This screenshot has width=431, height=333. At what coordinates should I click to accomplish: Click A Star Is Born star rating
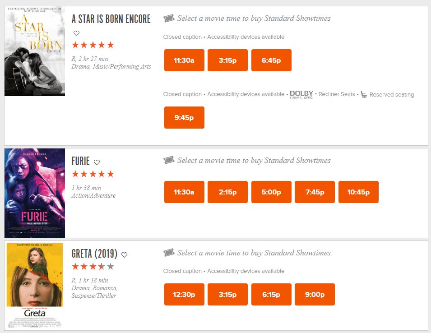point(93,45)
